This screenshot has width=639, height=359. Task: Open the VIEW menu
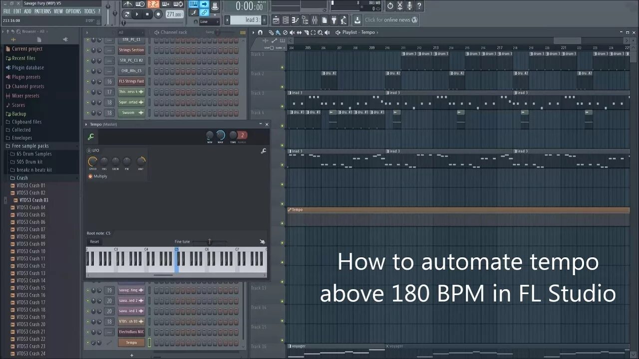tap(58, 11)
